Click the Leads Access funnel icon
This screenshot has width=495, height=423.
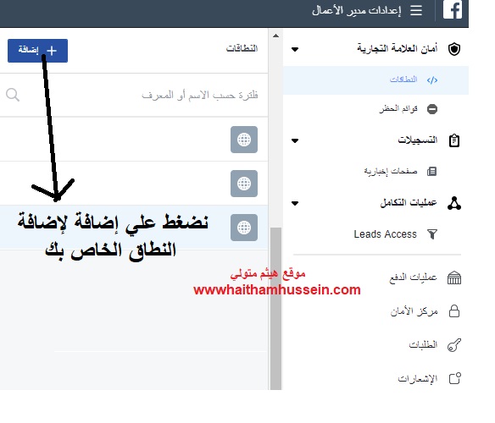pyautogui.click(x=432, y=234)
